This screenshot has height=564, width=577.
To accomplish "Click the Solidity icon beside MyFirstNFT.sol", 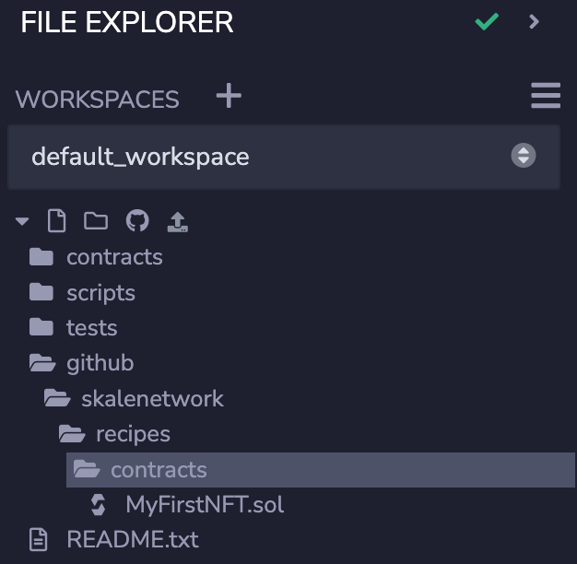I will pos(99,504).
